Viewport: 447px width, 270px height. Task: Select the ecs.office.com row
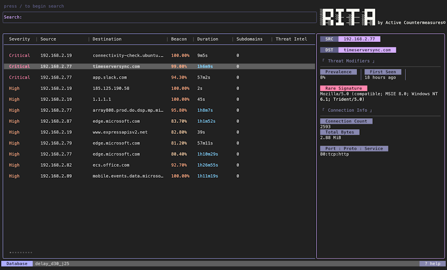point(160,165)
